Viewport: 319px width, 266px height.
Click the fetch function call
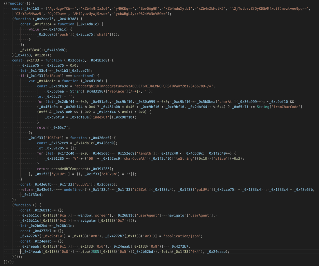click(166, 252)
